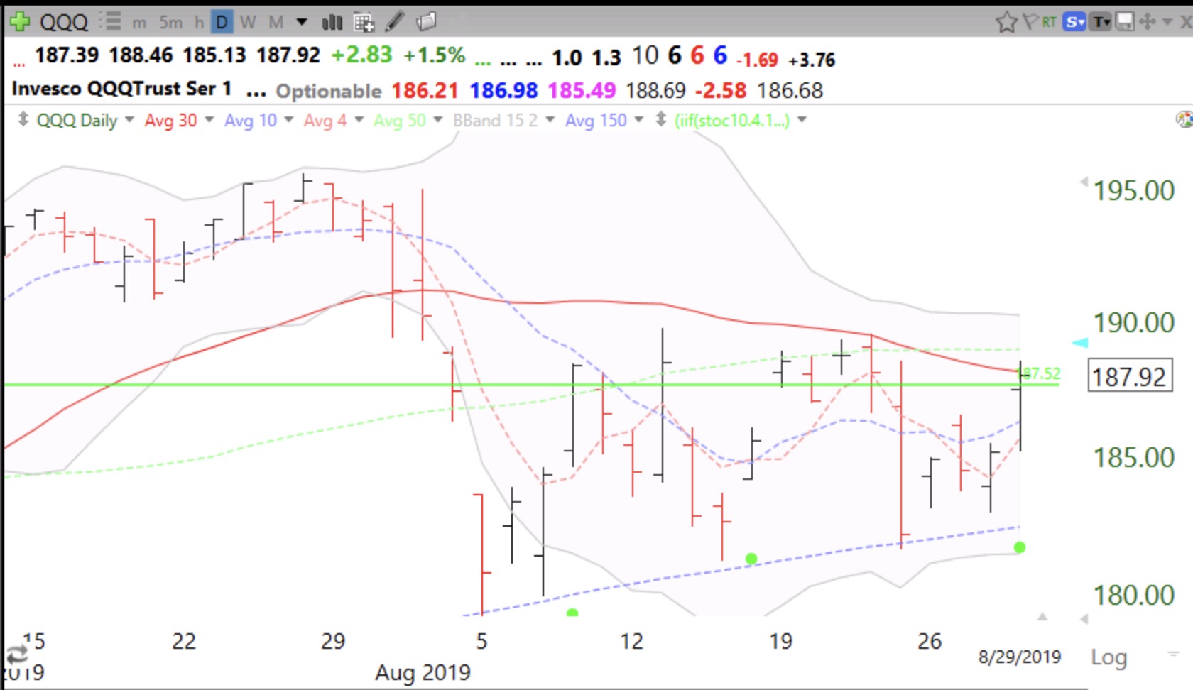1193x690 pixels.
Task: Click the small arrow right of Log
Action: coord(1172,654)
